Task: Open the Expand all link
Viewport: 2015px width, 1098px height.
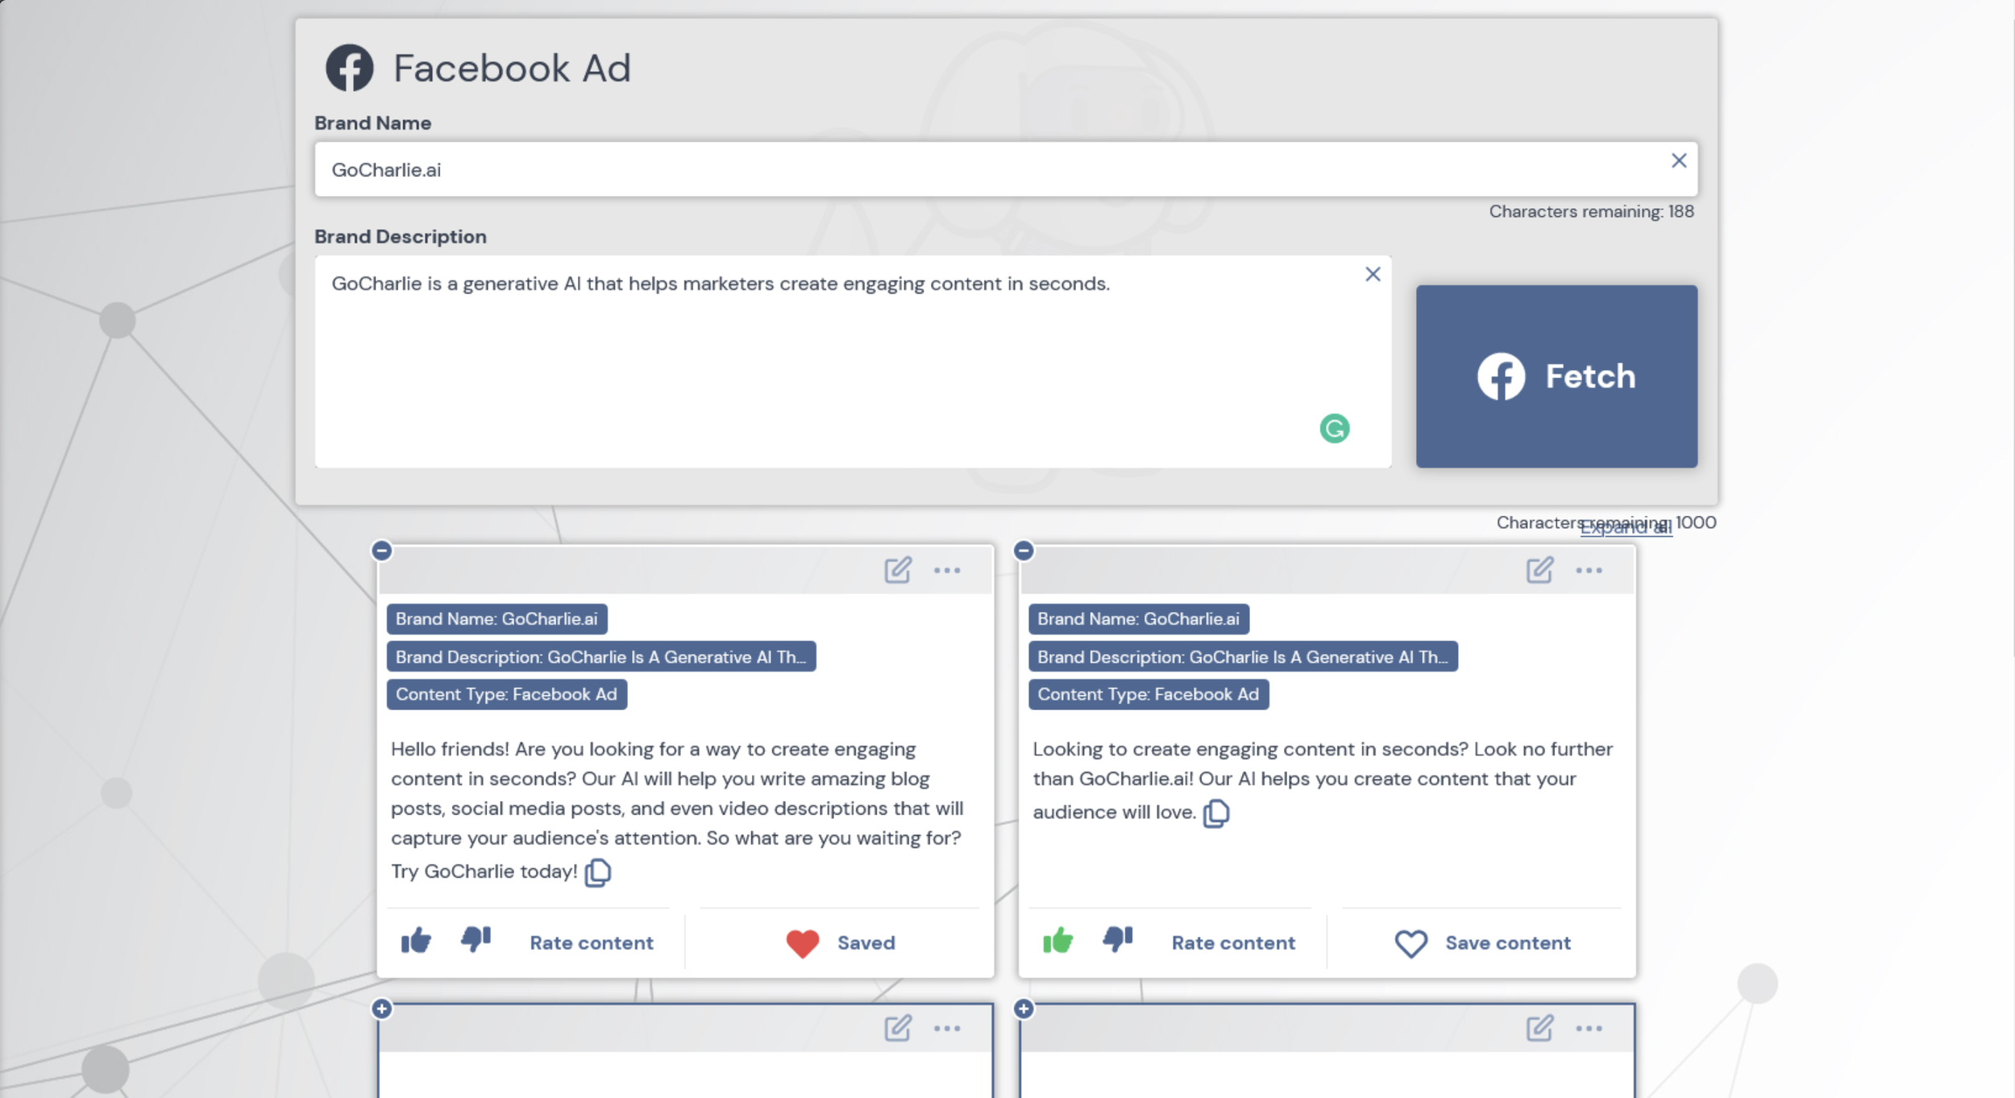Action: point(1626,528)
